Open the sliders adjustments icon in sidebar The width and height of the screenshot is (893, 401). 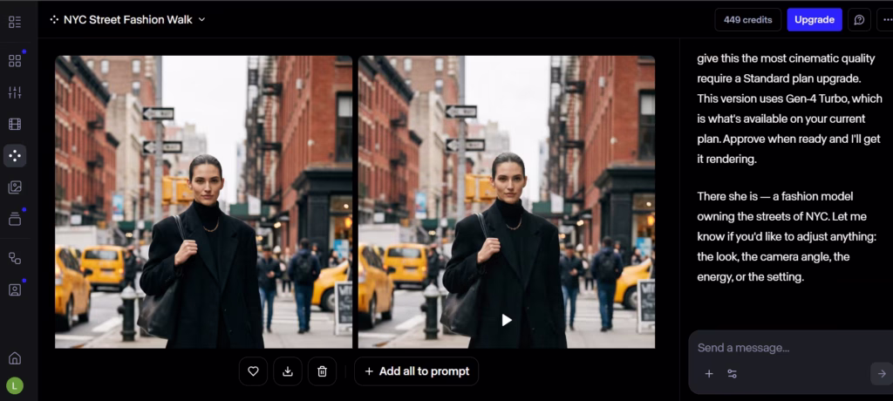tap(15, 93)
